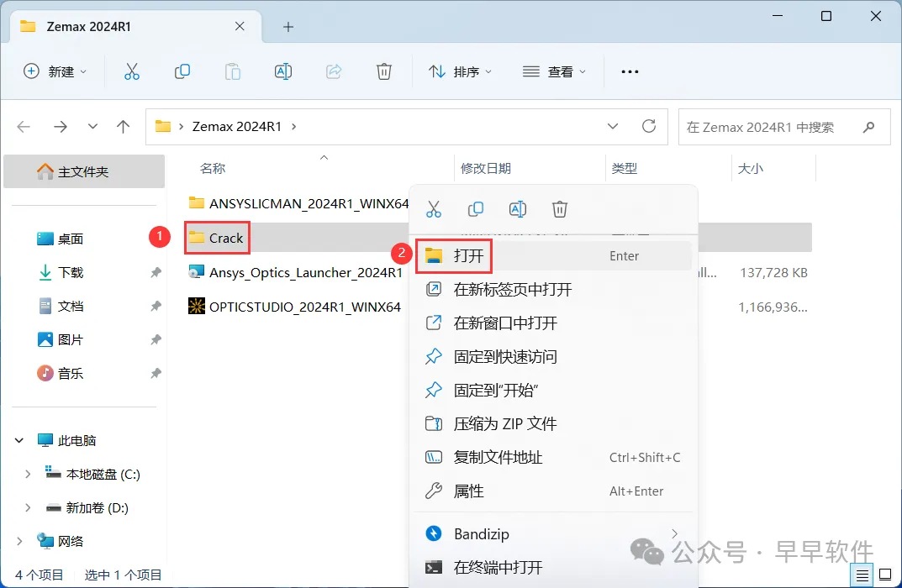Choose 属性 in context menu
The width and height of the screenshot is (902, 588).
553,491
